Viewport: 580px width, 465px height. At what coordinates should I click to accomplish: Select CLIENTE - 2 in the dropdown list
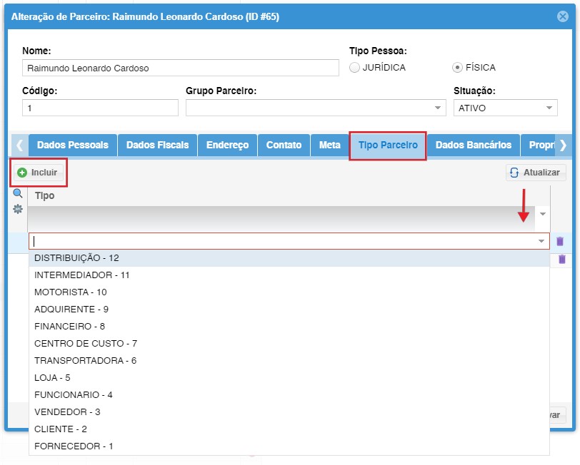click(x=61, y=429)
